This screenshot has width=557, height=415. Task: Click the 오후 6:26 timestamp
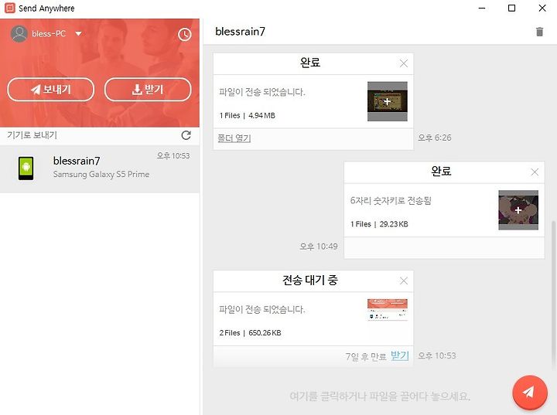tap(435, 138)
